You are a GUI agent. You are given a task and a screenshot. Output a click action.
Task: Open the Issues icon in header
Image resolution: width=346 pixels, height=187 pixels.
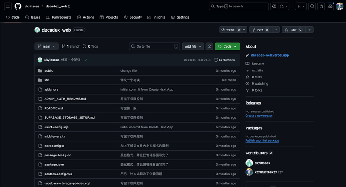[x=312, y=6]
